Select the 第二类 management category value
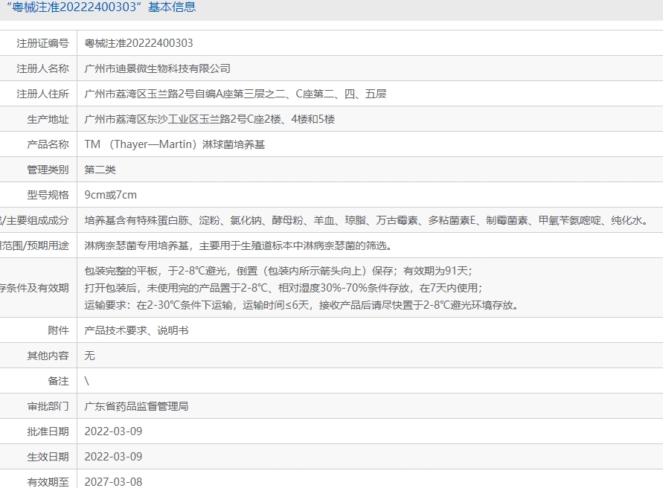The width and height of the screenshot is (663, 488). 100,170
